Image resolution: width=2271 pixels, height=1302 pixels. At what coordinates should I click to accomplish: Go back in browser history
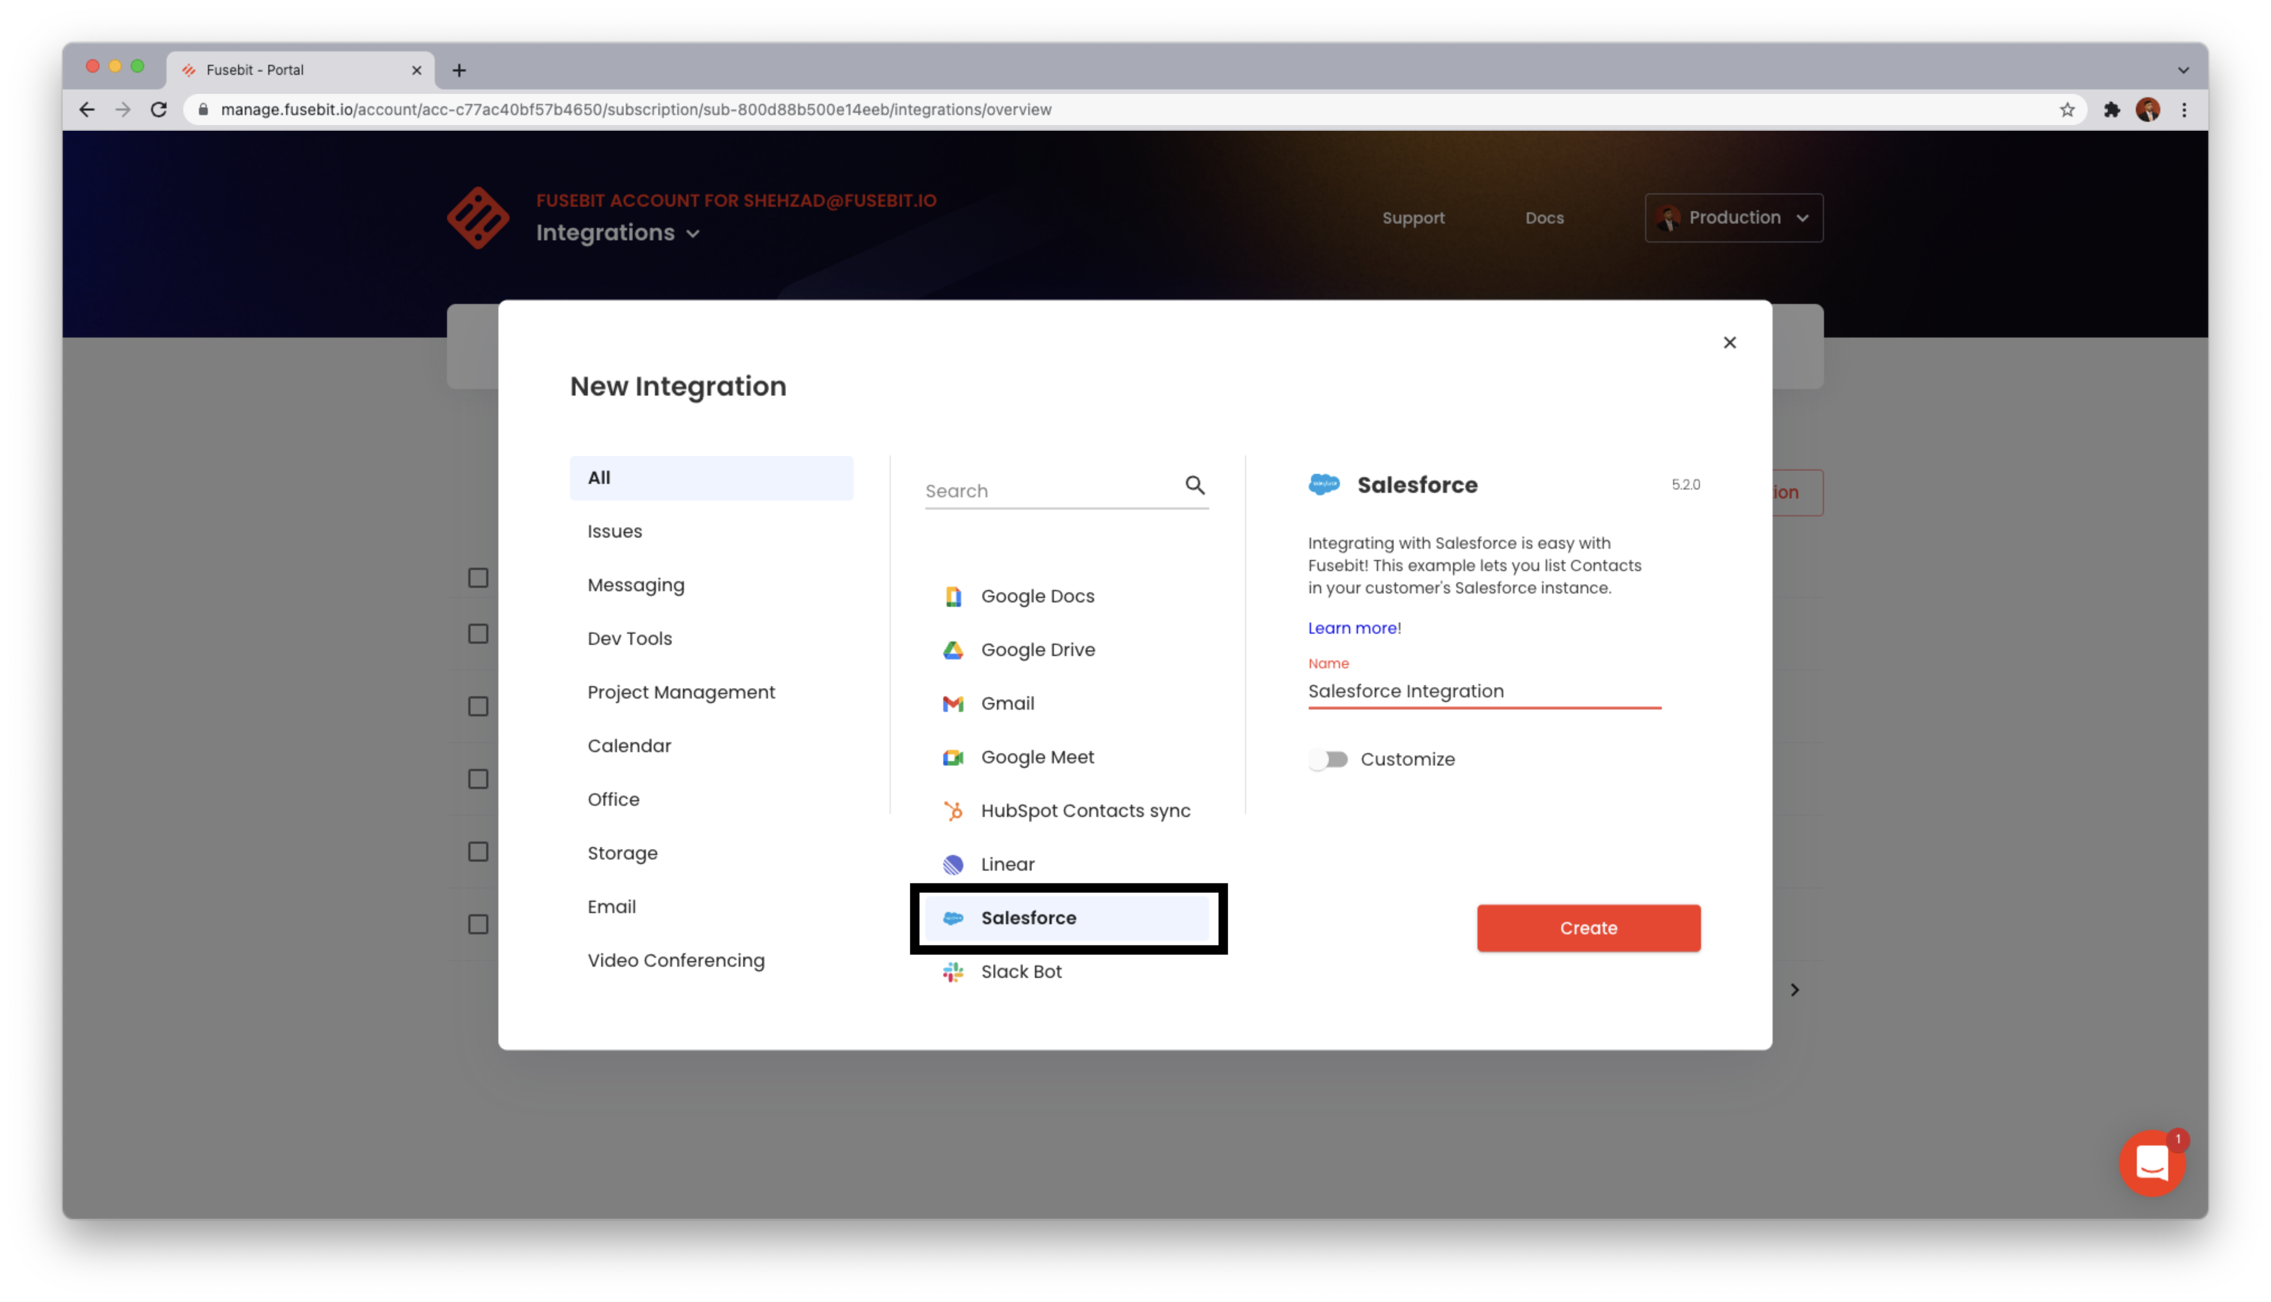[87, 109]
